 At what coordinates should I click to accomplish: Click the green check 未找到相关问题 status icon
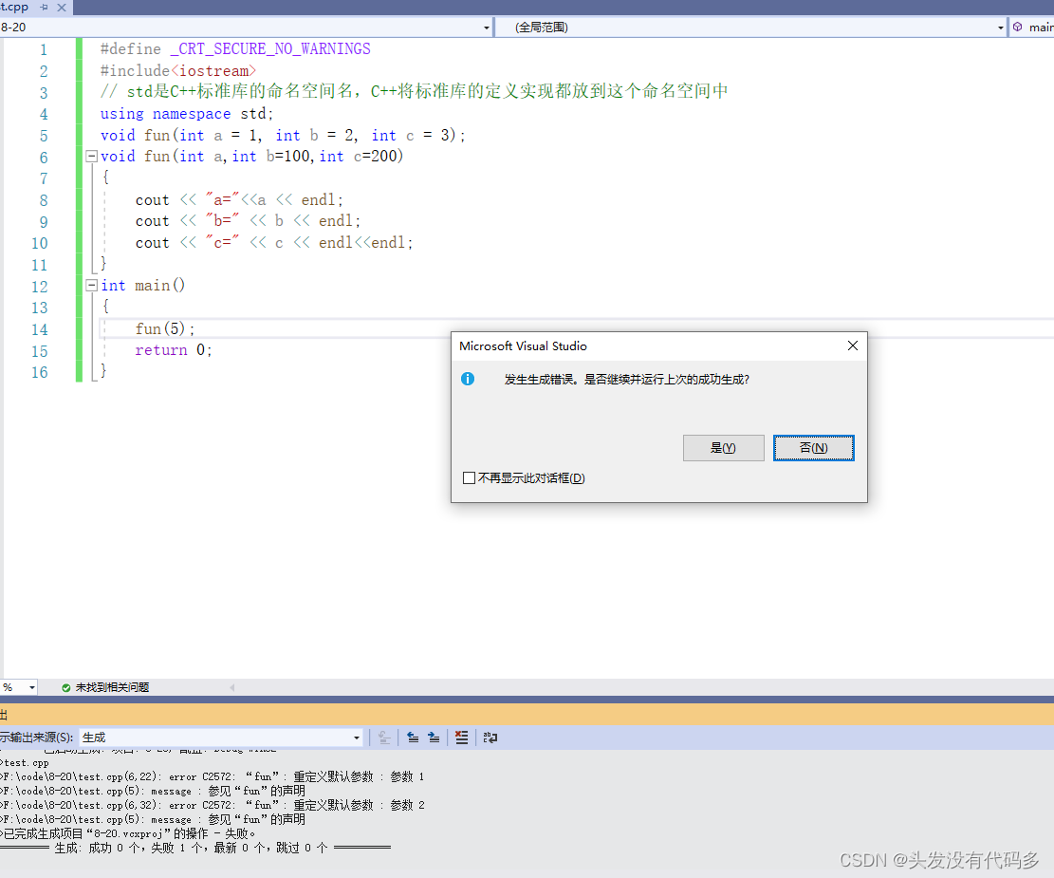pyautogui.click(x=65, y=686)
